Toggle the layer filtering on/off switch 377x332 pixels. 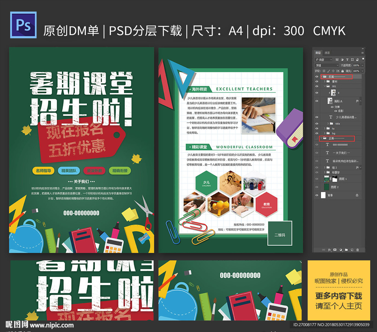pos(363,59)
